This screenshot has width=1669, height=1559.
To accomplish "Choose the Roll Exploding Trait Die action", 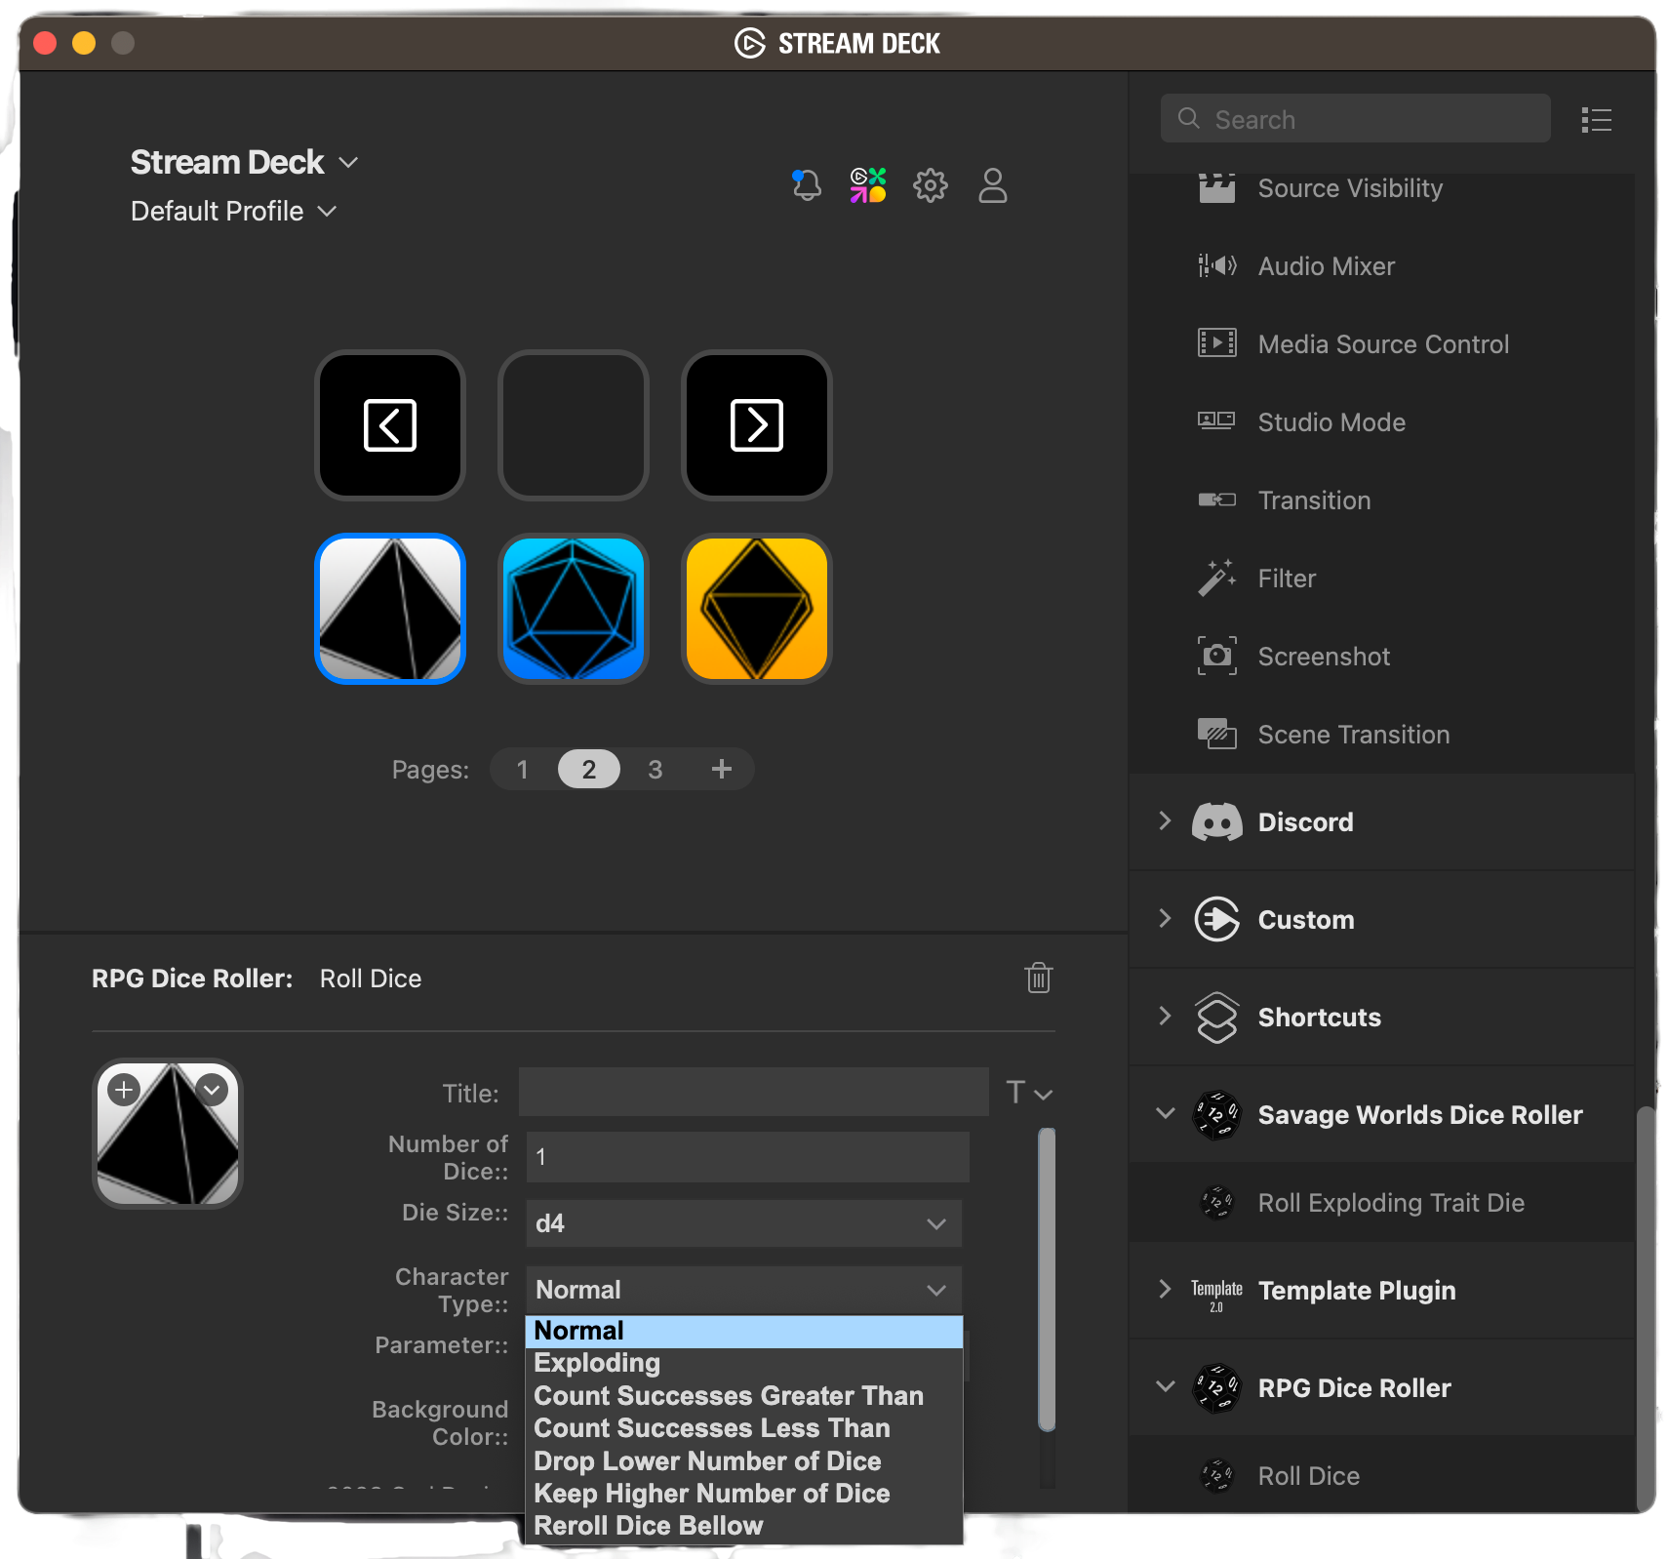I will tap(1381, 1203).
